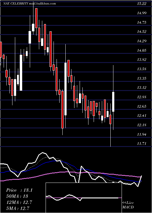Click the '<<Live MACD' label
The height and width of the screenshot is (213, 152).
[x=128, y=205]
